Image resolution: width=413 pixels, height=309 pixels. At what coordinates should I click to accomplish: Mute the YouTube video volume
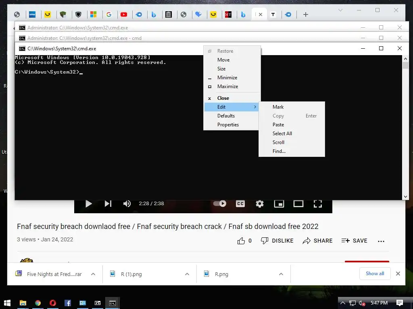(x=127, y=204)
